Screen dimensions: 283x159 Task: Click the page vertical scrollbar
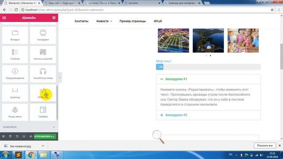(281, 57)
